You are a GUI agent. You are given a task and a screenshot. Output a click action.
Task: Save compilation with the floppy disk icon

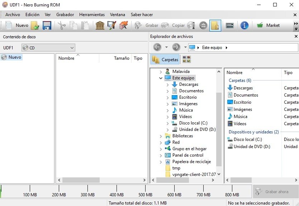(x=47, y=25)
